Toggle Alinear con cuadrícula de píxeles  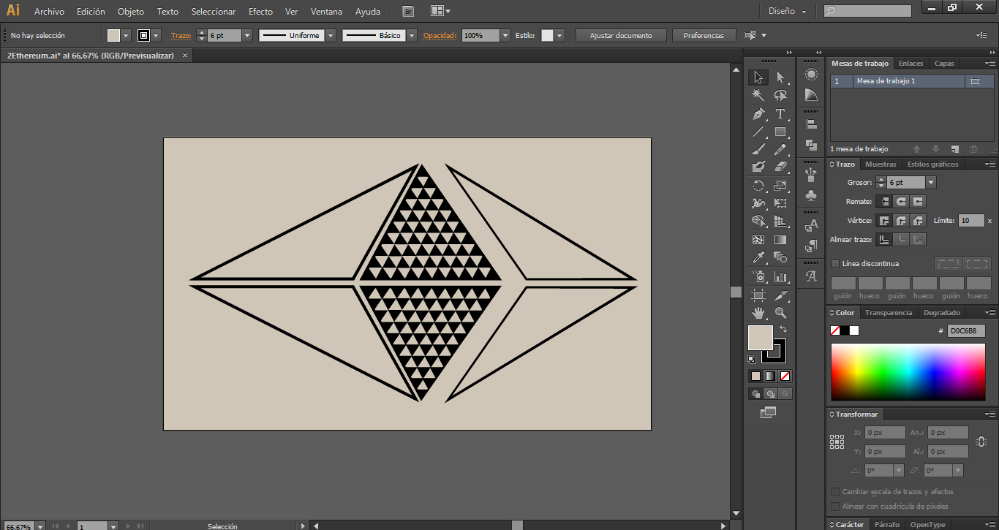click(x=835, y=507)
